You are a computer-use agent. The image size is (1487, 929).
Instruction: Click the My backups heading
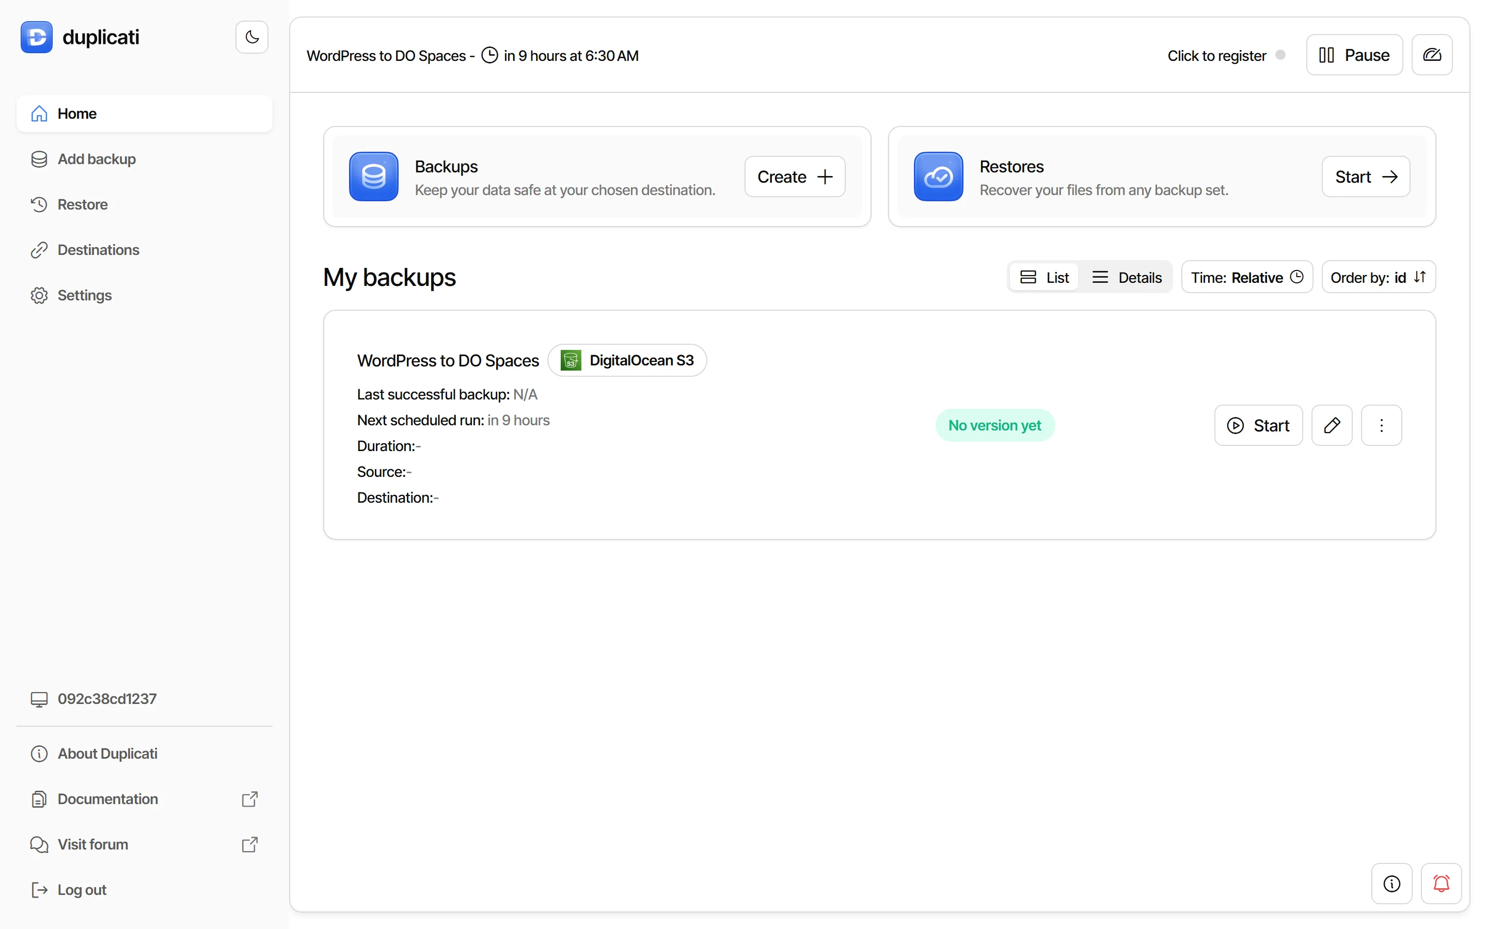390,277
